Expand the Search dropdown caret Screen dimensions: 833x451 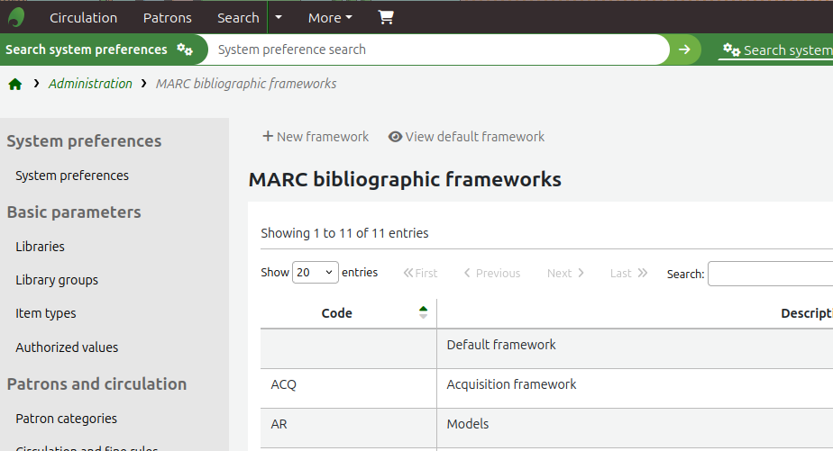279,17
